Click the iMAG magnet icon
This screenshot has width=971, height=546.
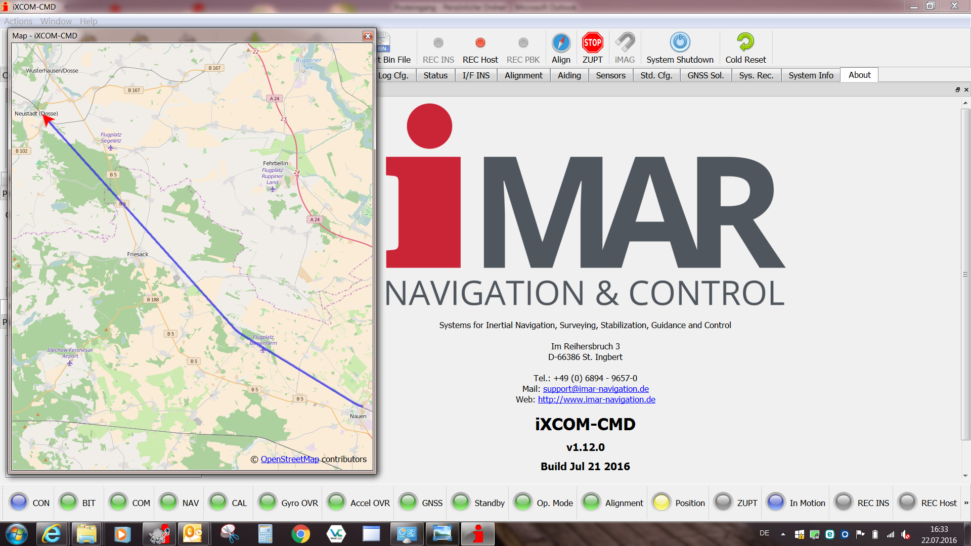click(x=625, y=43)
